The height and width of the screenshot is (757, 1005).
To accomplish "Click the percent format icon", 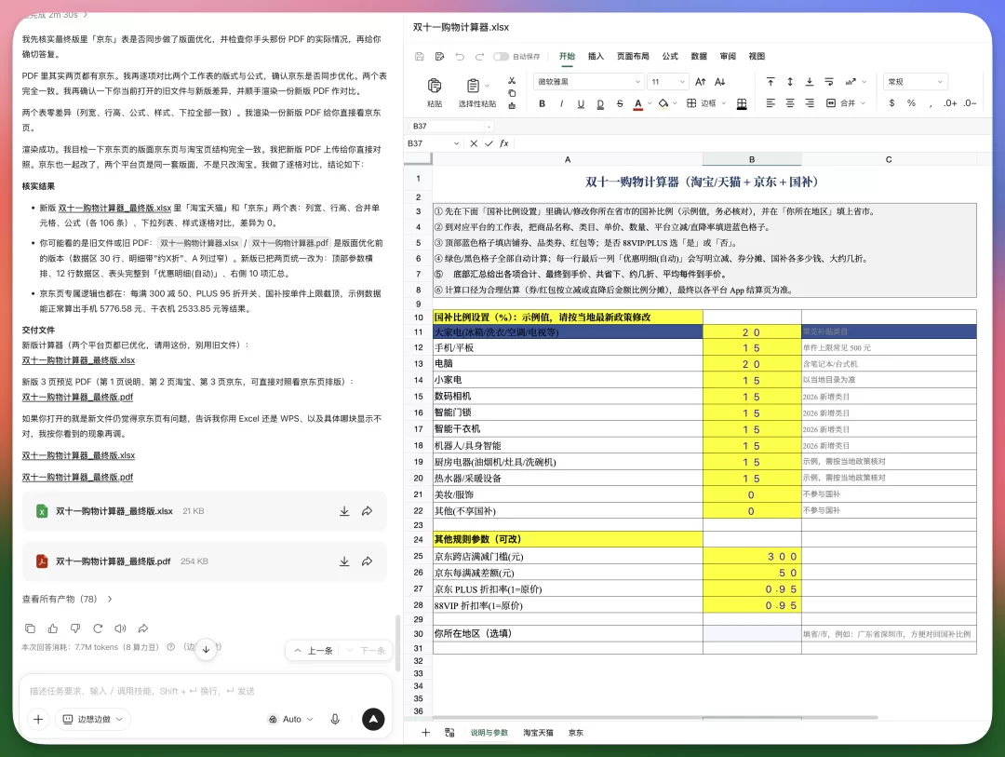I will point(911,103).
